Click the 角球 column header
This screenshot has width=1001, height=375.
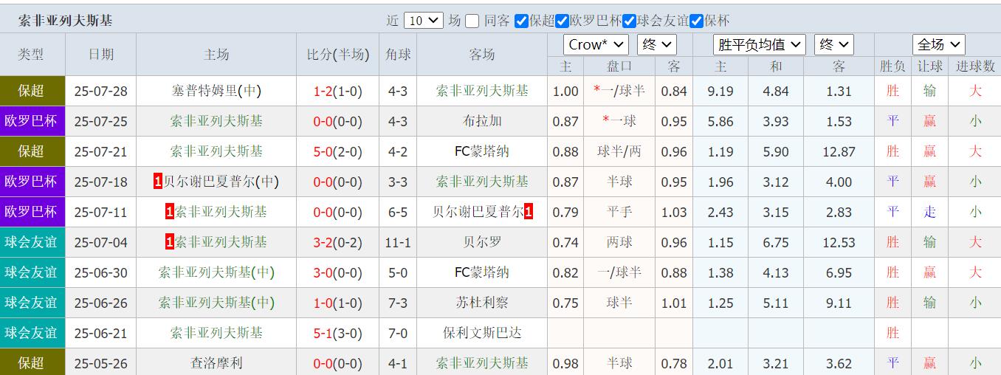[x=398, y=54]
